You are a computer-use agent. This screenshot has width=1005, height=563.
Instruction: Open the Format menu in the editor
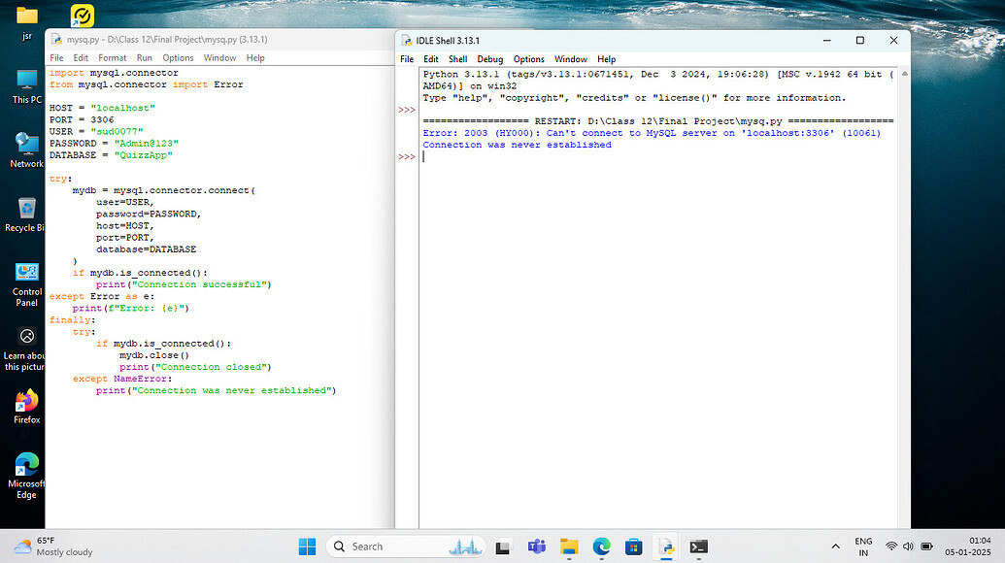coord(112,57)
